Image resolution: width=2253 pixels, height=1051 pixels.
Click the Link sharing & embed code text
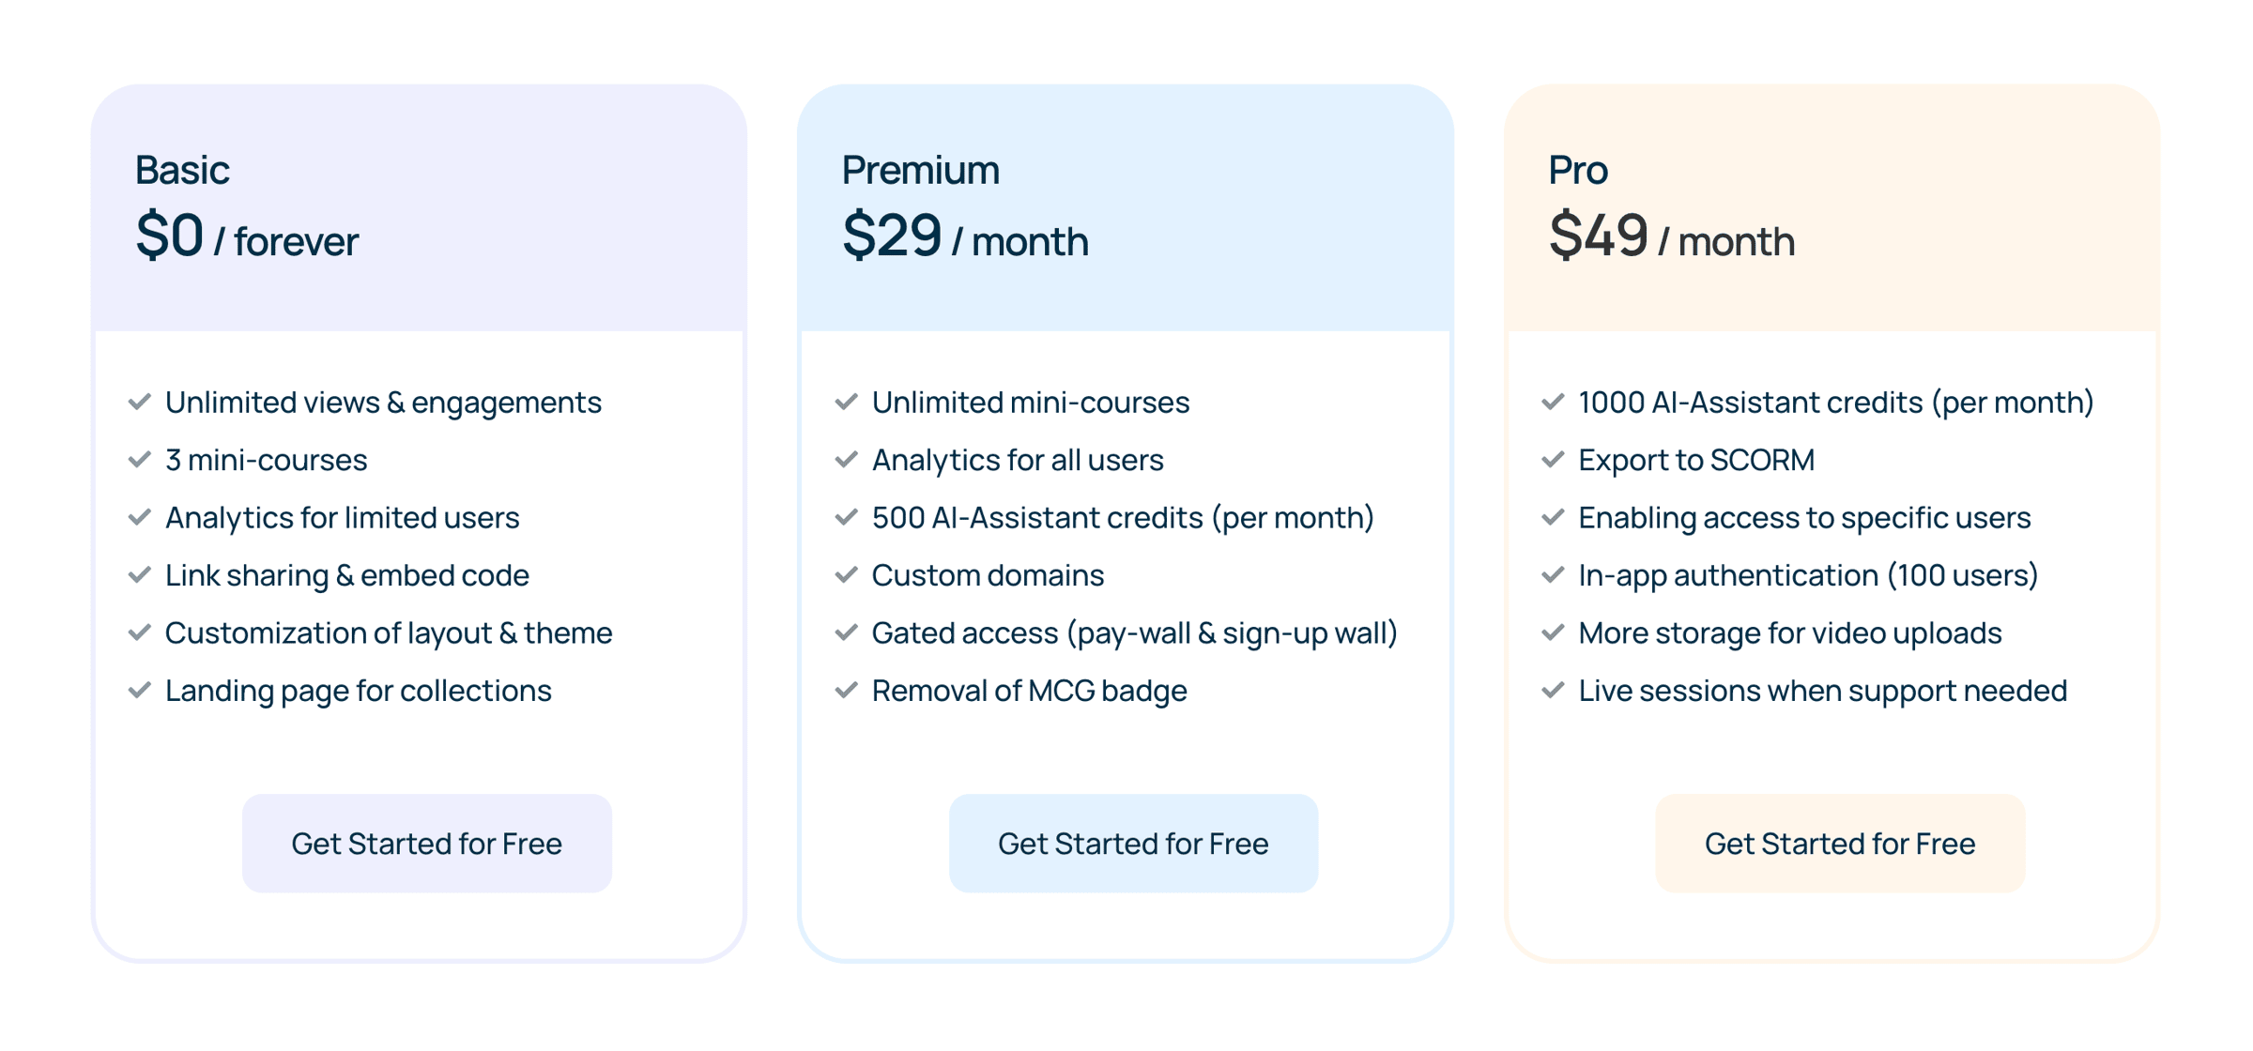[x=347, y=575]
